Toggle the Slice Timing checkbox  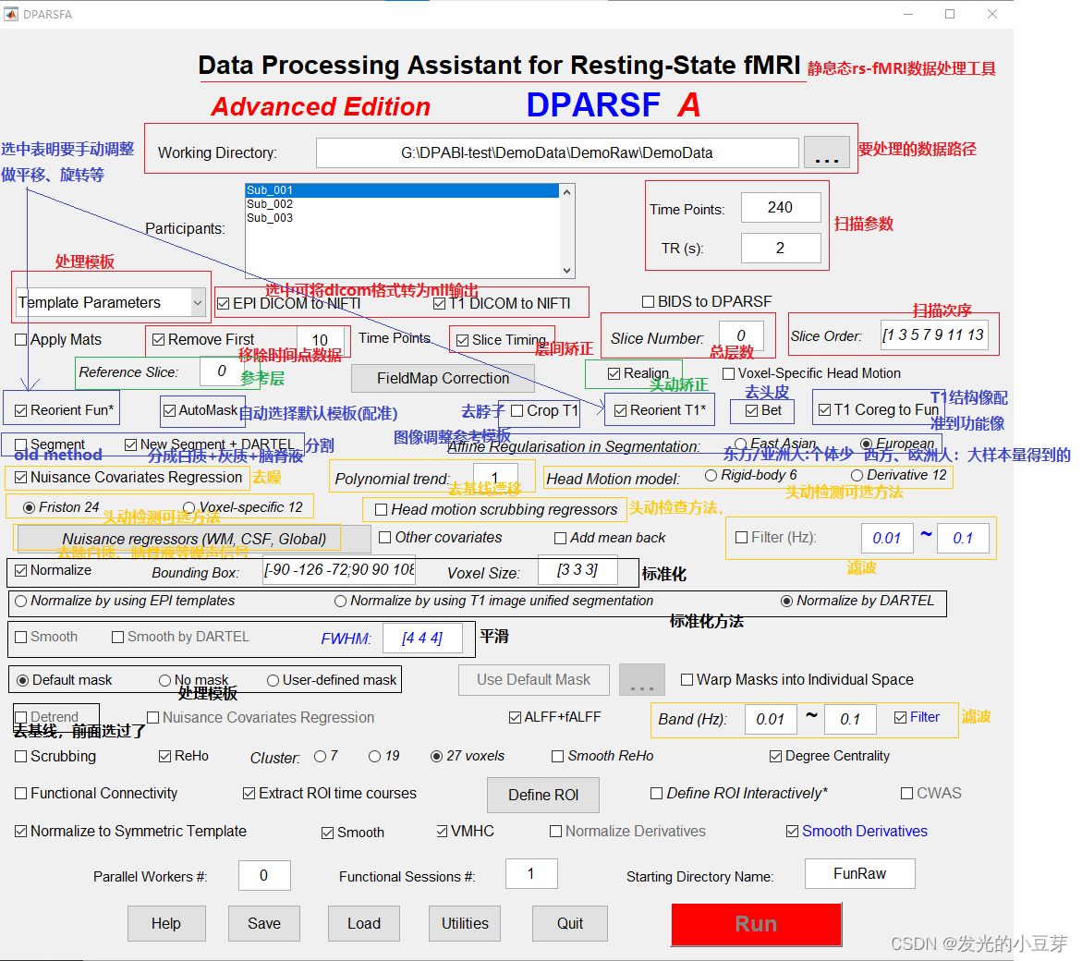click(x=462, y=340)
